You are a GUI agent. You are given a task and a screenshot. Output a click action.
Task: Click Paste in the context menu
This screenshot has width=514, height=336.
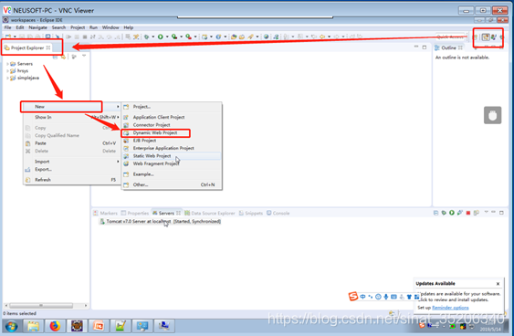coord(71,143)
